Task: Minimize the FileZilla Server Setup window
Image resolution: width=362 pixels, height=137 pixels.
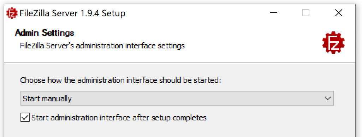Action: [274, 13]
